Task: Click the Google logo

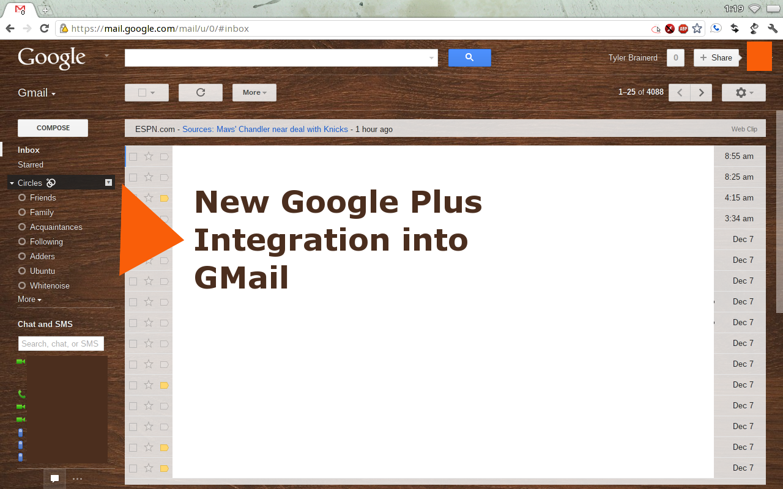Action: pyautogui.click(x=52, y=58)
